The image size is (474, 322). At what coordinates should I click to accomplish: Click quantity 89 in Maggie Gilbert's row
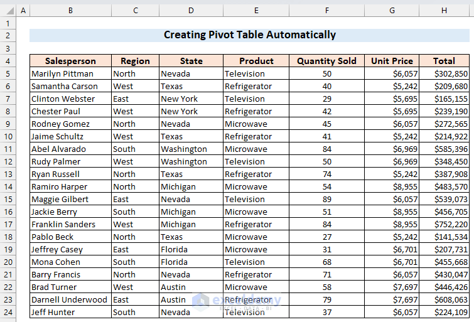click(327, 199)
